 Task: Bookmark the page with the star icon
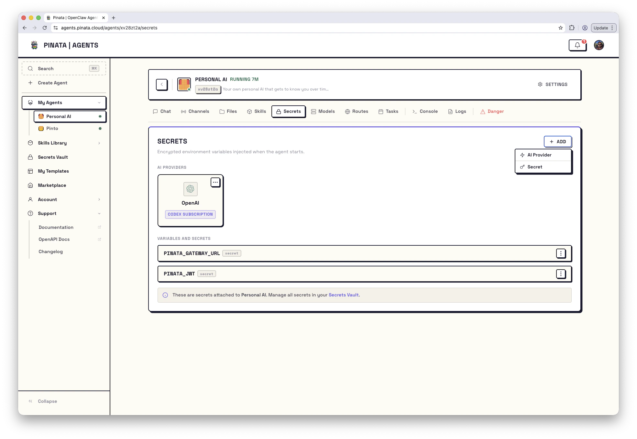tap(560, 28)
